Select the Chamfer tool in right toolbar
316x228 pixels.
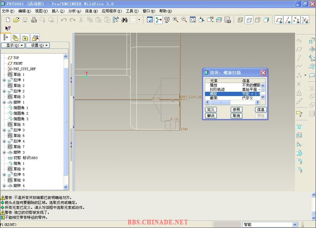(x=300, y=170)
